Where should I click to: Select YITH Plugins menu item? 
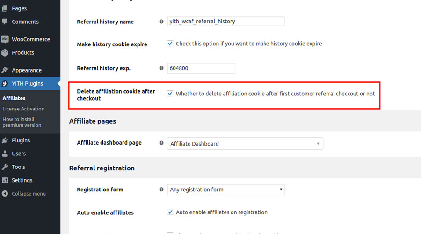[x=28, y=84]
